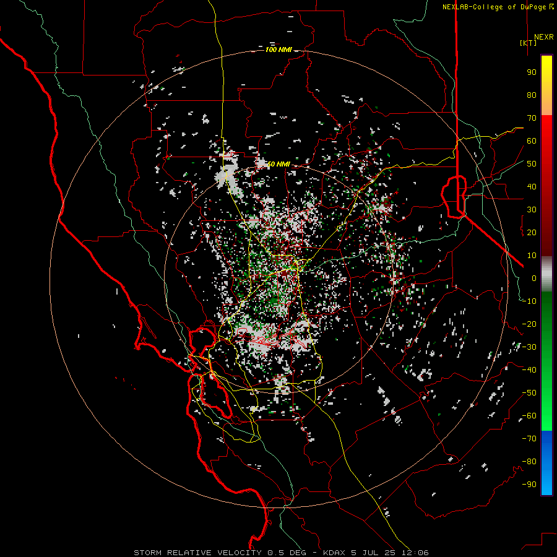Click the 20 value on the velocity scale
557x557 pixels.
532,233
